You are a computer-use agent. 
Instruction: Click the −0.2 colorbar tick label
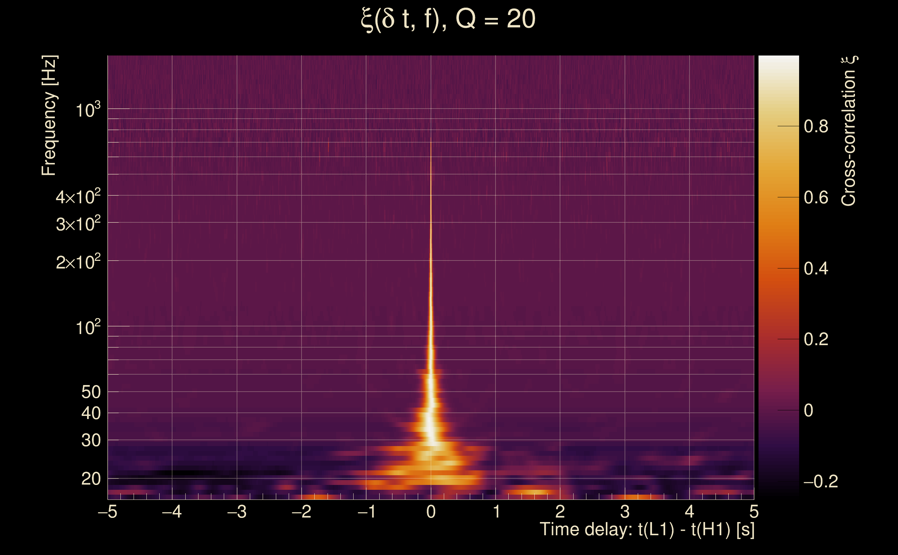point(820,481)
